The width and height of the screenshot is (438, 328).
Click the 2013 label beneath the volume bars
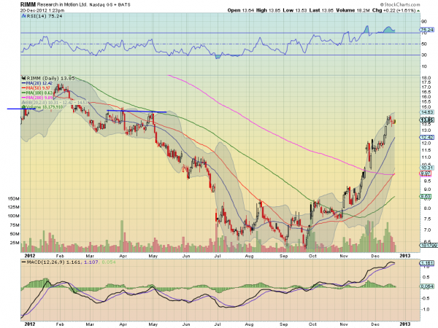coord(405,256)
